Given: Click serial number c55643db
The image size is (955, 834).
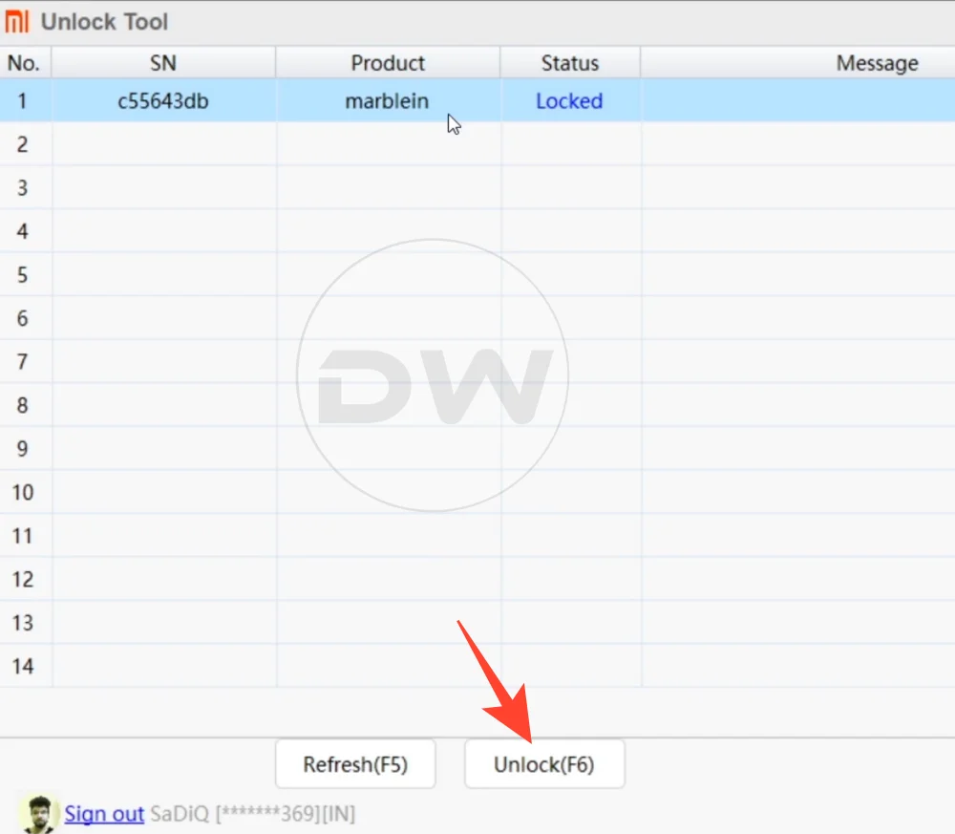Looking at the screenshot, I should pos(163,100).
